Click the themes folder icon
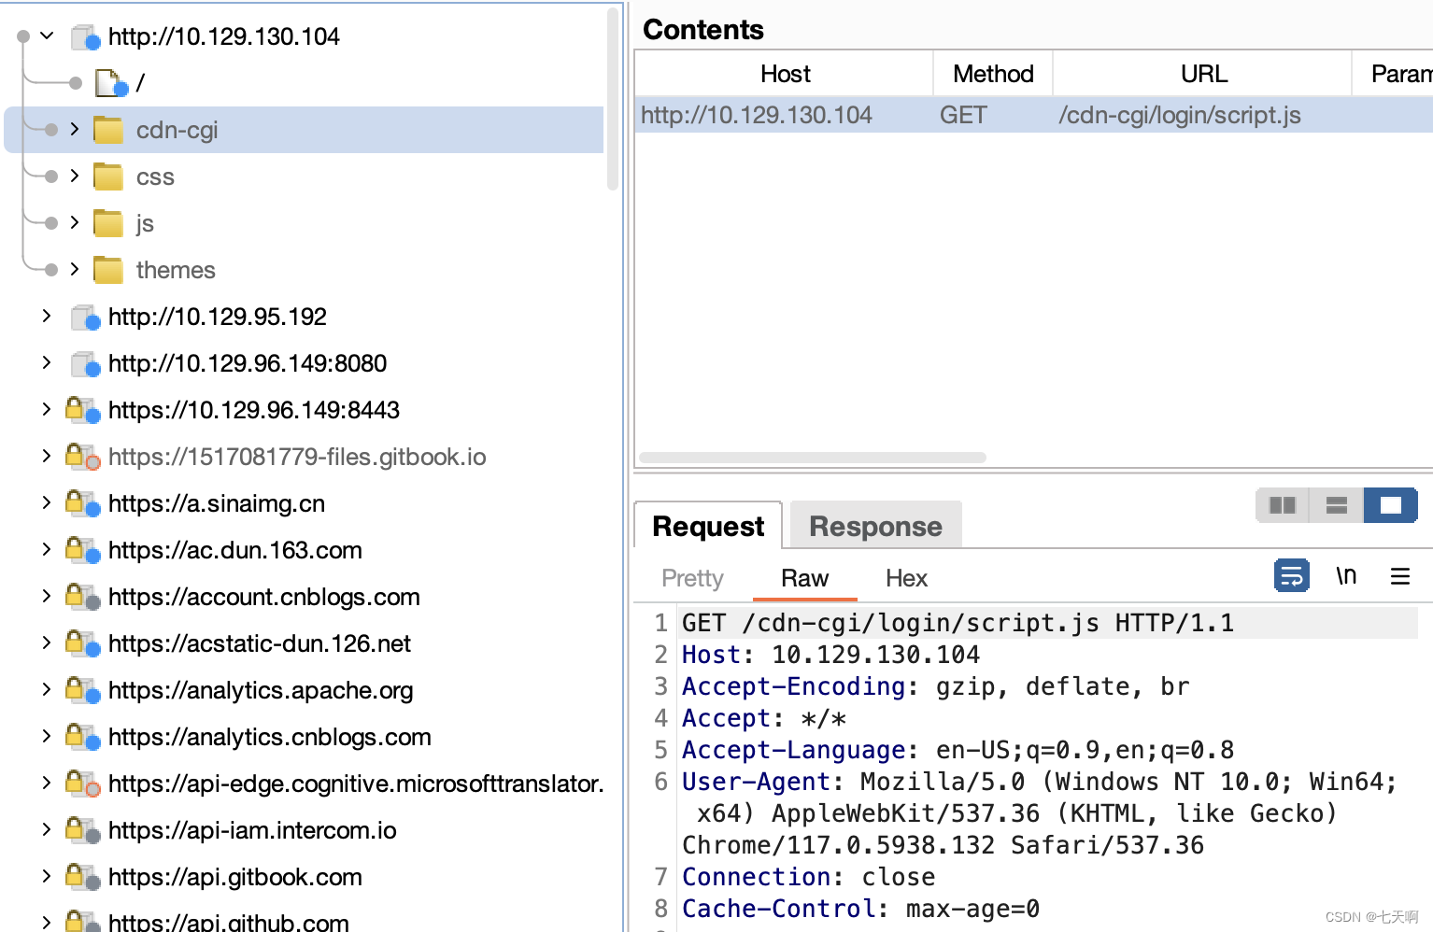The width and height of the screenshot is (1433, 932). point(108,270)
